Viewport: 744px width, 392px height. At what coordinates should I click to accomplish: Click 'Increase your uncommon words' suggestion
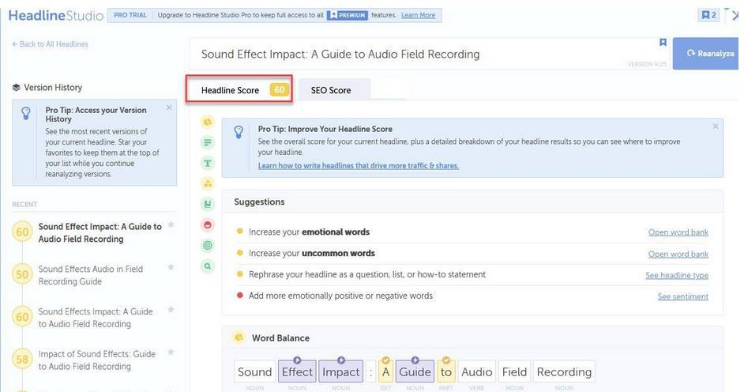click(312, 254)
